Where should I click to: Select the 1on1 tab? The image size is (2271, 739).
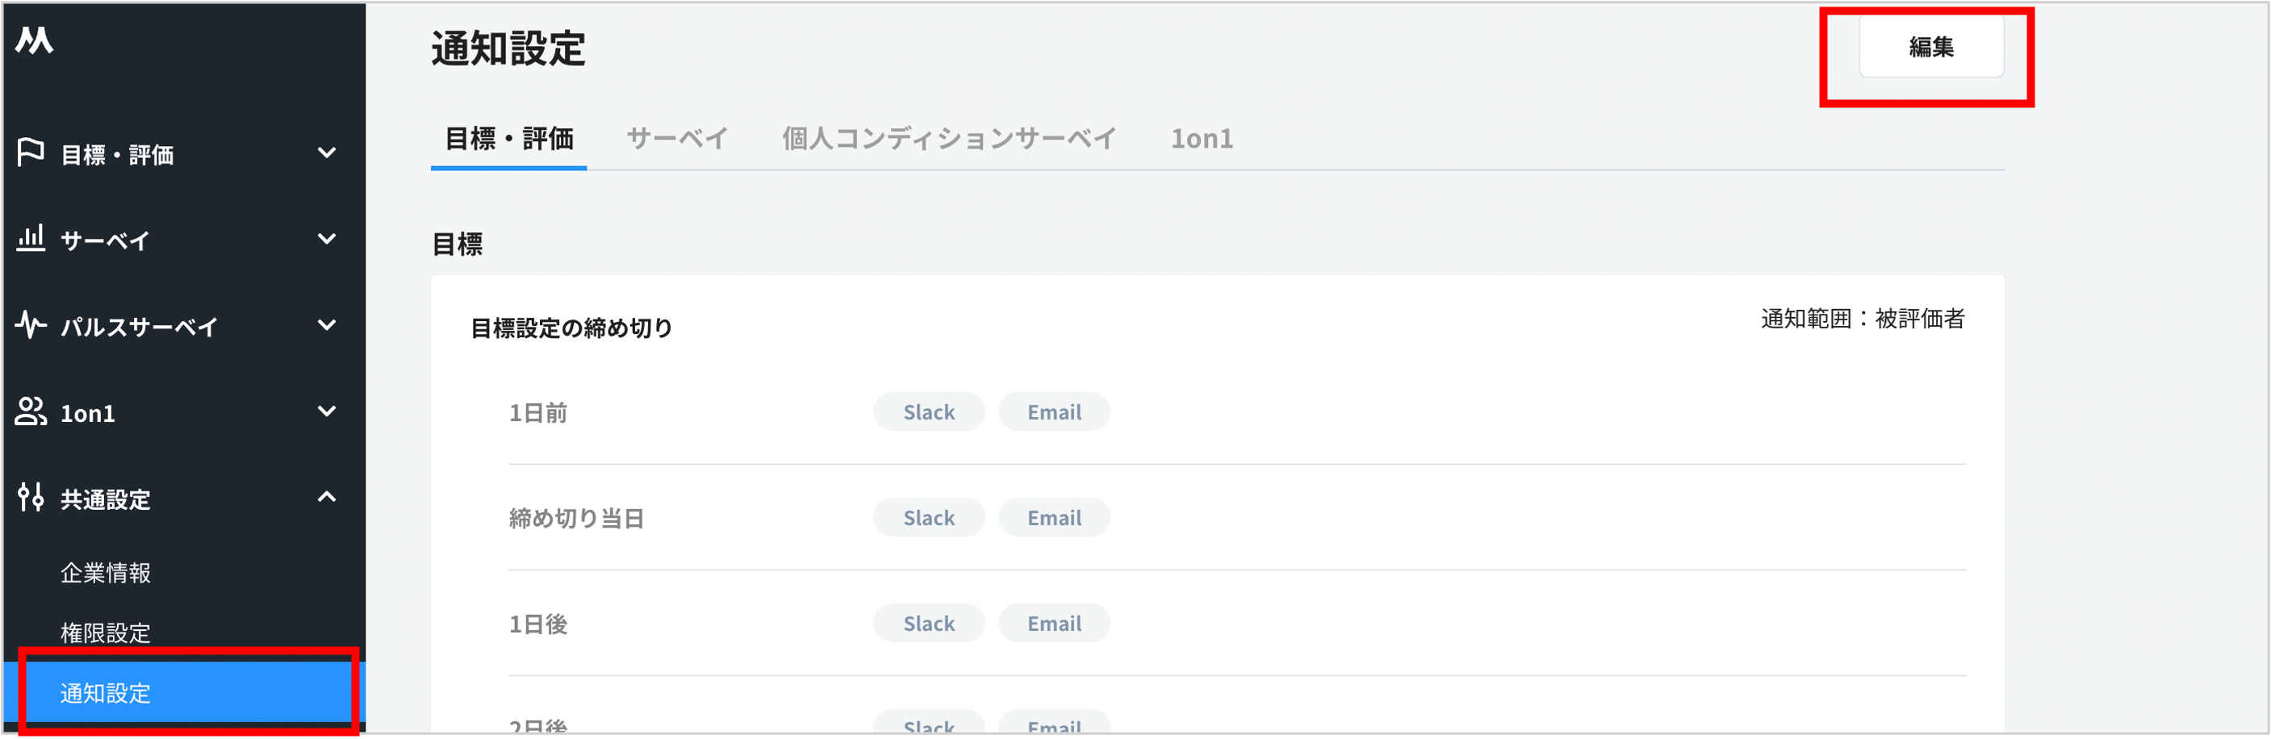(x=1202, y=138)
